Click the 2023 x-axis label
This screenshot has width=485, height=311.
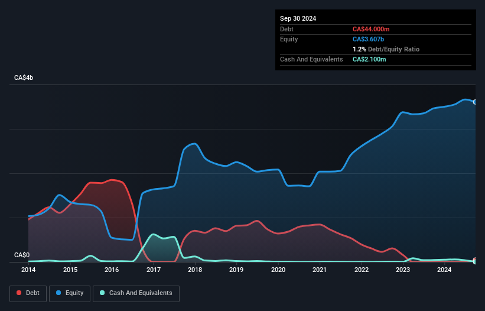coord(403,270)
